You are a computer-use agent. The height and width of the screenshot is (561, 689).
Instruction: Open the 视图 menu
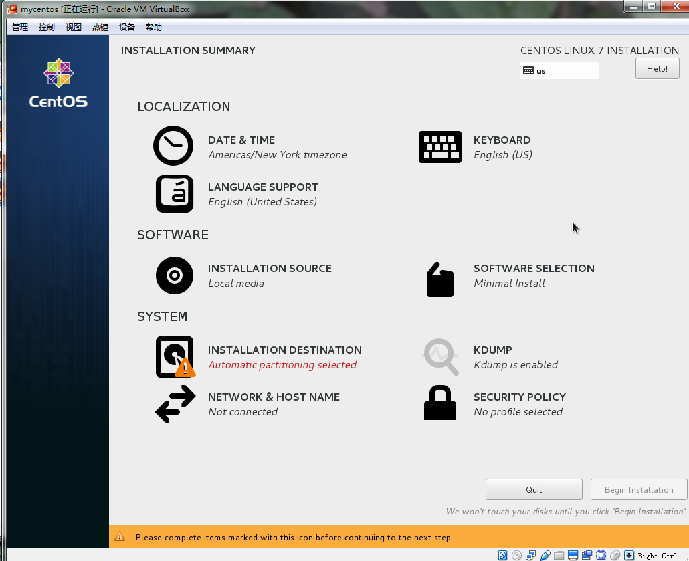click(x=74, y=27)
